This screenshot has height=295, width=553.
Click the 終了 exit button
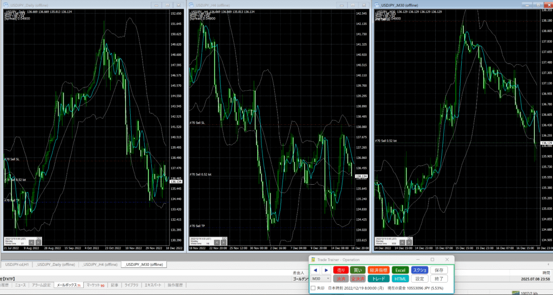[439, 278]
